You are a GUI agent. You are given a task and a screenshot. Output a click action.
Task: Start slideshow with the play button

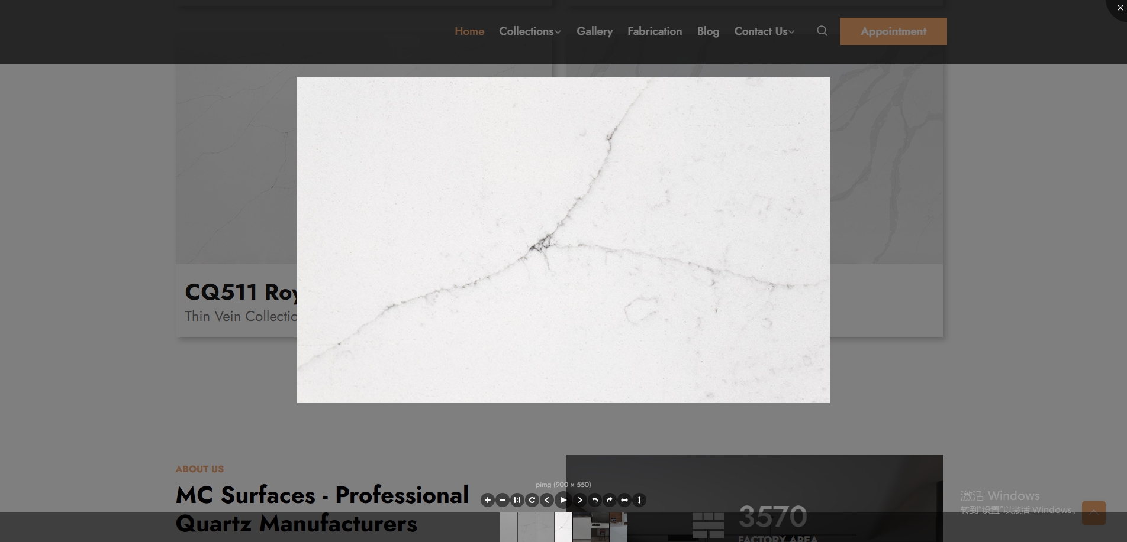563,500
